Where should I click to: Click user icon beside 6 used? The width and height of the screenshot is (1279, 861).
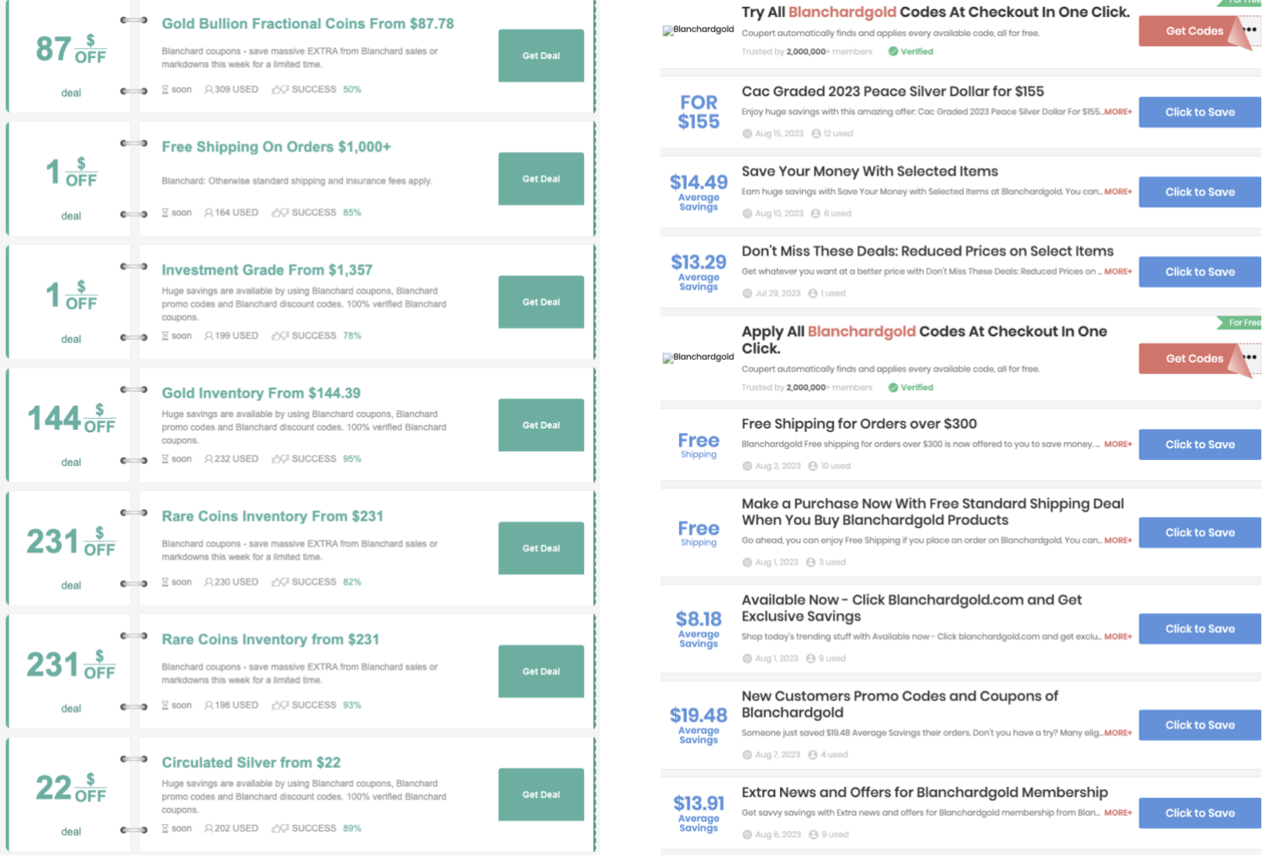815,214
